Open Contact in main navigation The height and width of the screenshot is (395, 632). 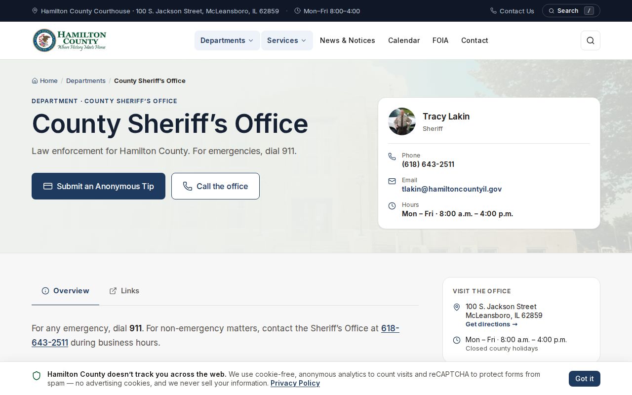pos(474,40)
